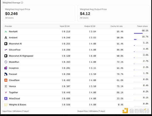The width and height of the screenshot is (152, 116).
Task: Open the ModelRun globe icon
Action: pyautogui.click(x=6, y=62)
